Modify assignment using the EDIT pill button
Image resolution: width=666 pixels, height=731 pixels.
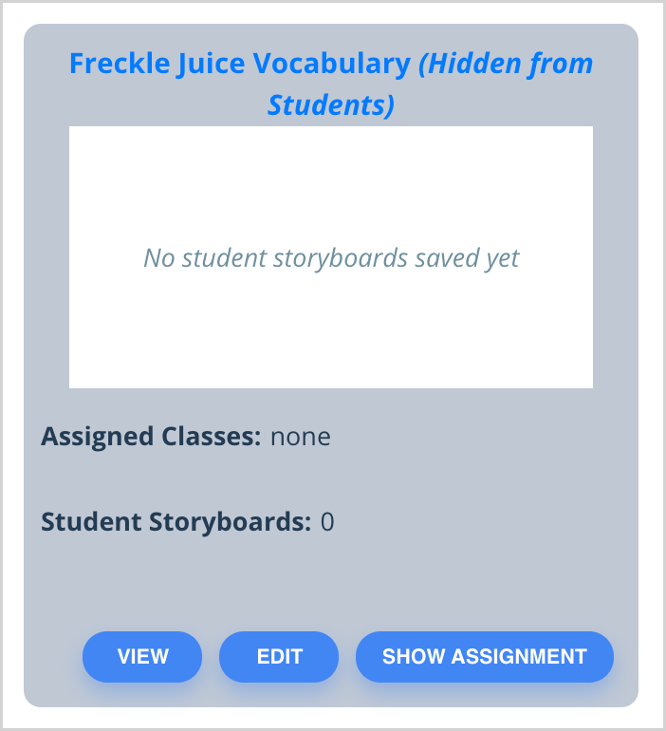tap(279, 657)
